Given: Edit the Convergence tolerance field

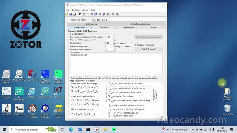Looking at the screenshot, I should point(109,37).
